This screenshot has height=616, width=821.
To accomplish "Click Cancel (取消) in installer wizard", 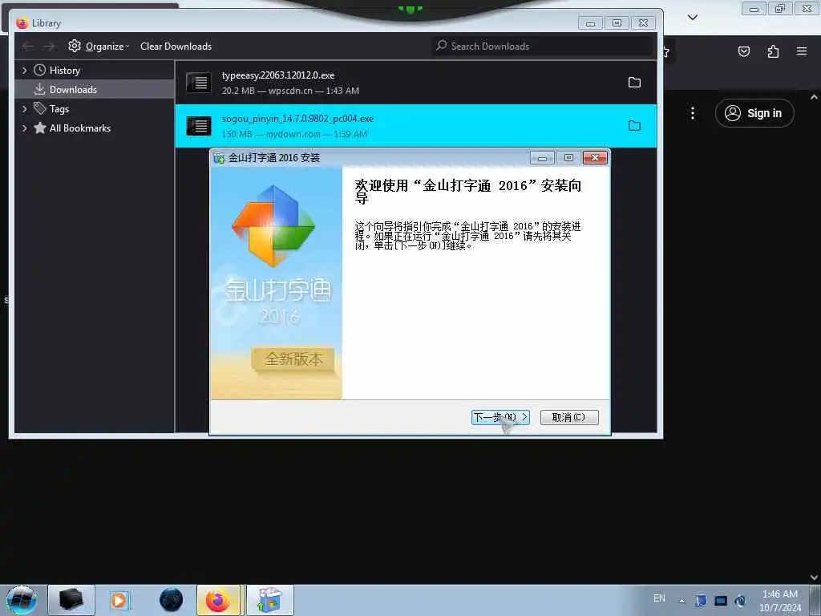I will click(568, 417).
